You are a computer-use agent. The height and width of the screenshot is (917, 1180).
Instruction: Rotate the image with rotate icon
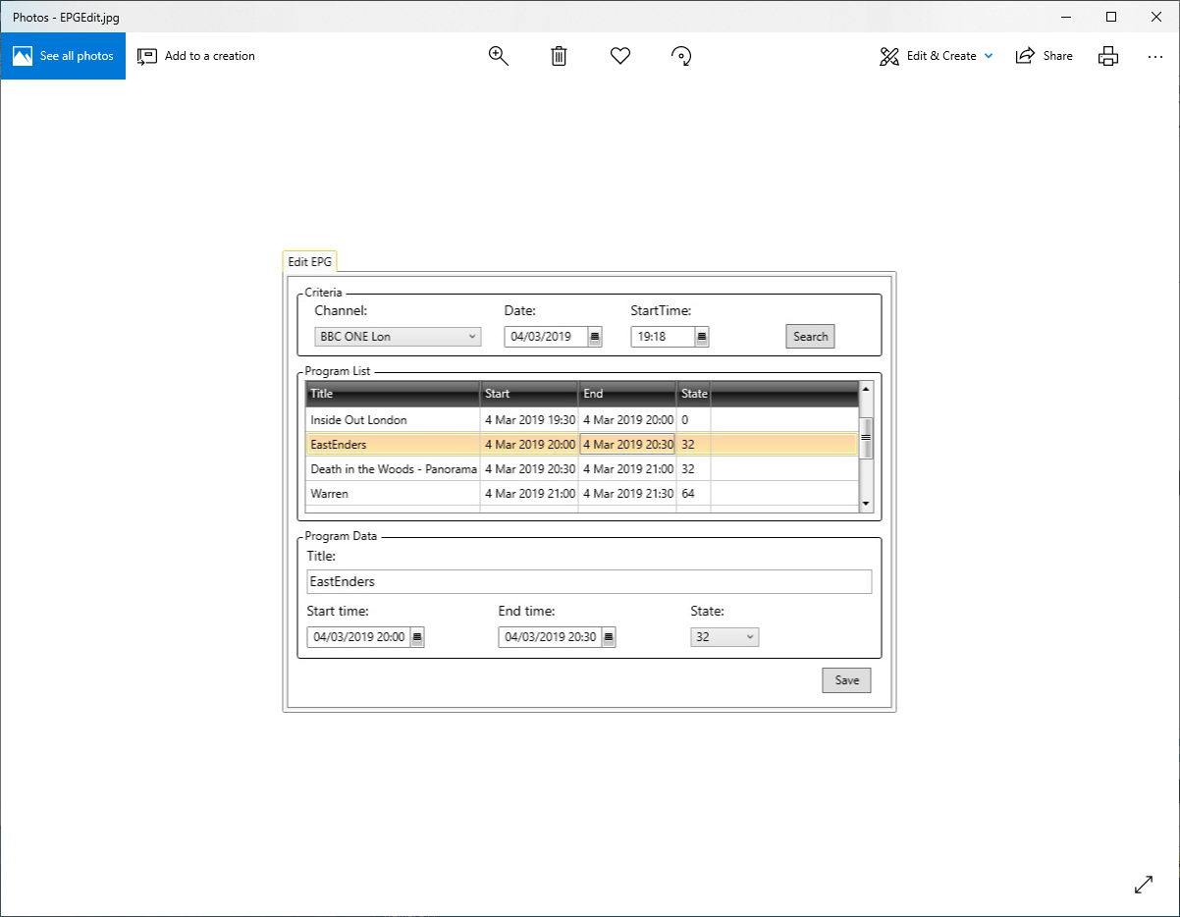pos(681,56)
